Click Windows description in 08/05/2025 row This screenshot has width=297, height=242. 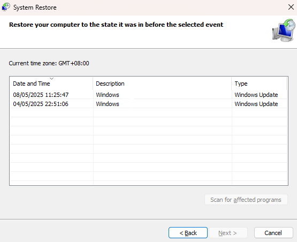click(108, 95)
